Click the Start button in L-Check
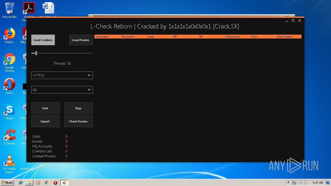 (45, 108)
